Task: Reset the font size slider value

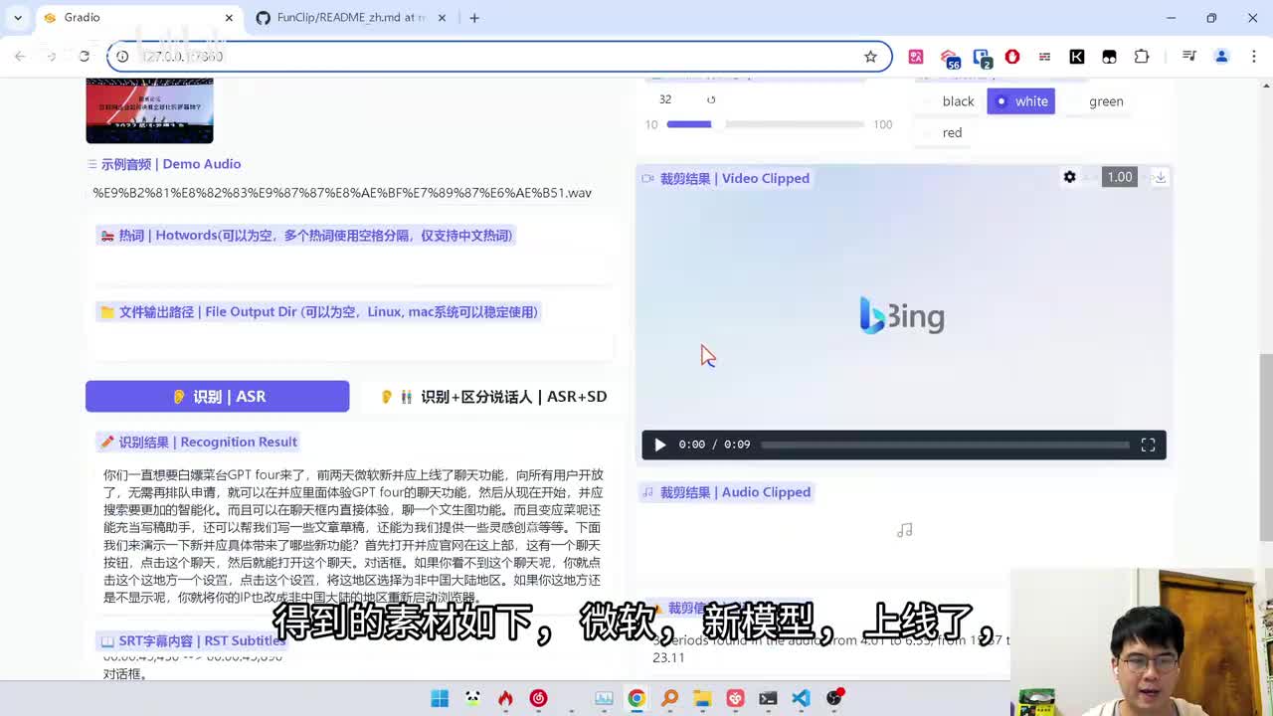Action: [x=711, y=99]
